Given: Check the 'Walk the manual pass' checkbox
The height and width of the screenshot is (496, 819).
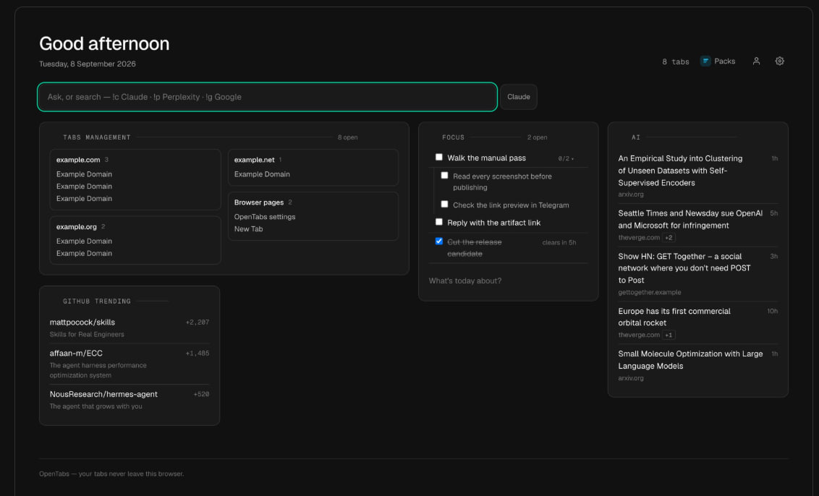Looking at the screenshot, I should click(x=438, y=157).
